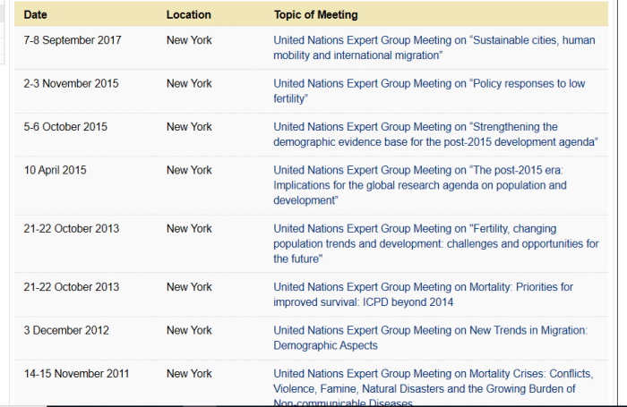The width and height of the screenshot is (627, 407).
Task: Open Mortality: Priorities for improved survival link
Action: [423, 294]
